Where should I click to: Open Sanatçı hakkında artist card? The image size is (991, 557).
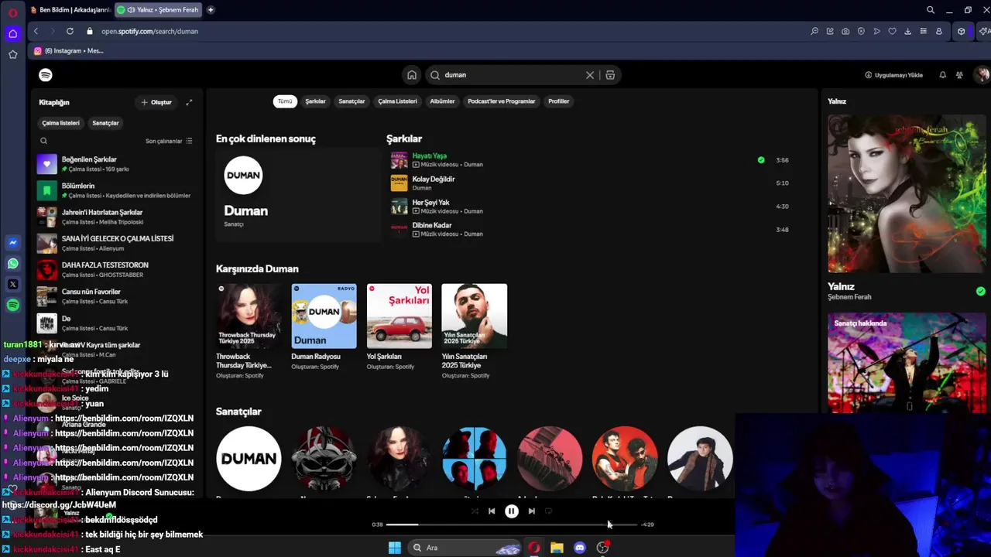(x=907, y=362)
